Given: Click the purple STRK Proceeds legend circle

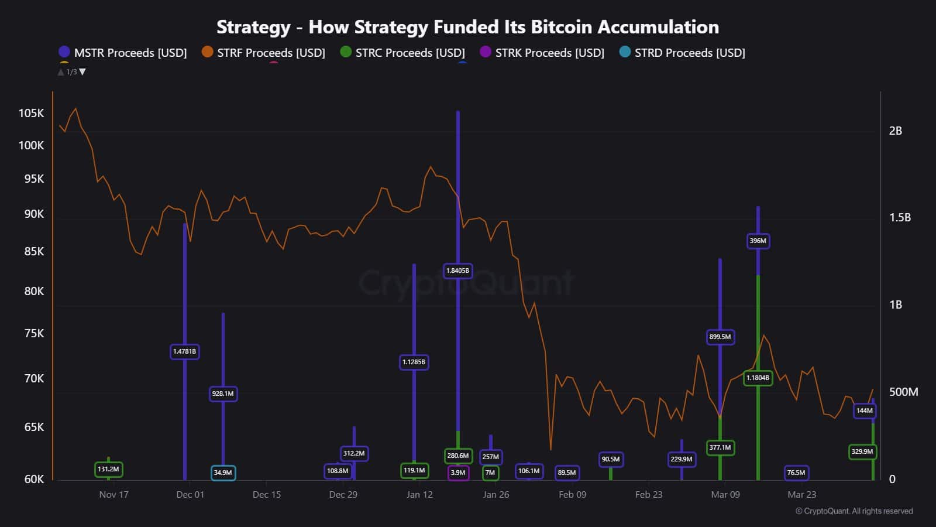Looking at the screenshot, I should (x=486, y=52).
